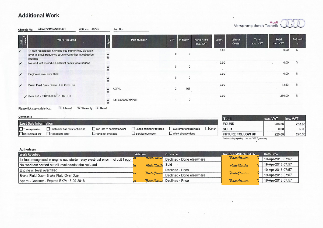The image size is (323, 228).
Task: Click FOUND exc. VAT value 236.36
Action: click(279, 124)
